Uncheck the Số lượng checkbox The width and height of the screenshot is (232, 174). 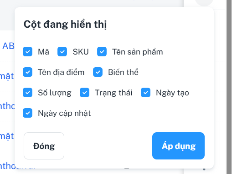point(27,93)
